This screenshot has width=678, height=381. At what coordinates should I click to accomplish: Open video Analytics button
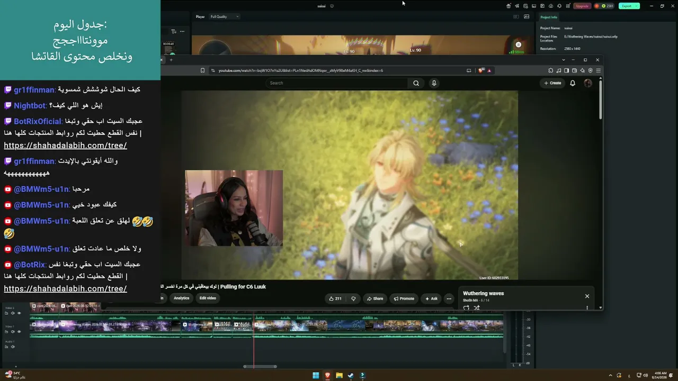point(181,298)
